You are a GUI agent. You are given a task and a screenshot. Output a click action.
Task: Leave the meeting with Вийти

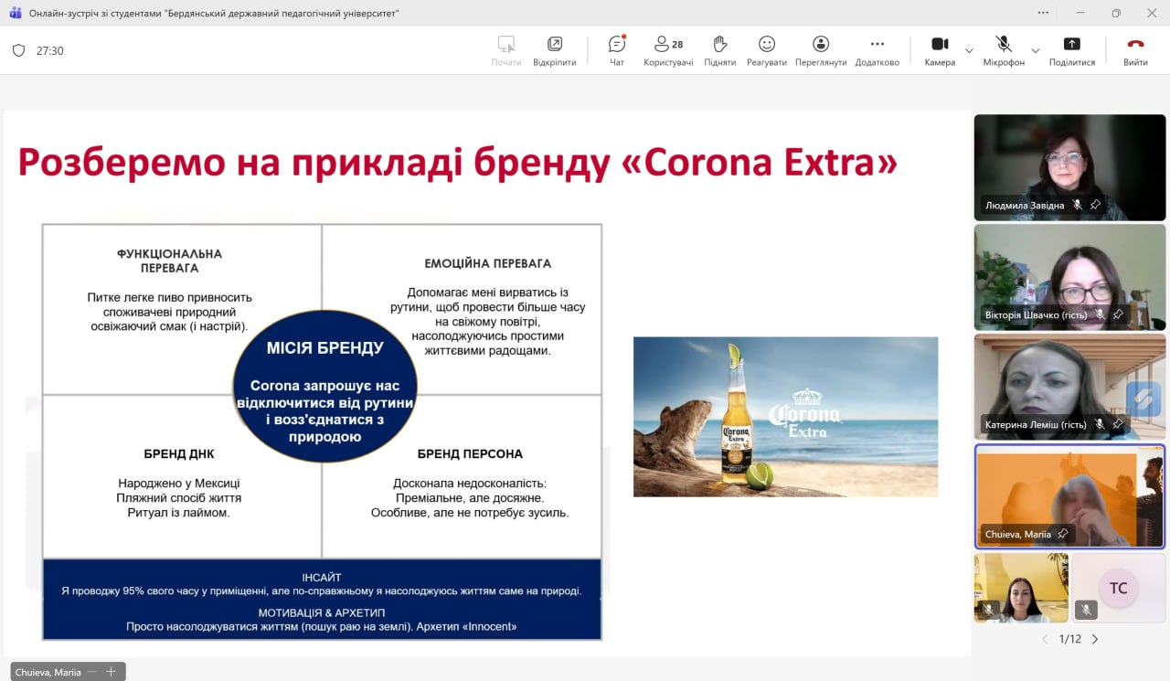[1135, 50]
